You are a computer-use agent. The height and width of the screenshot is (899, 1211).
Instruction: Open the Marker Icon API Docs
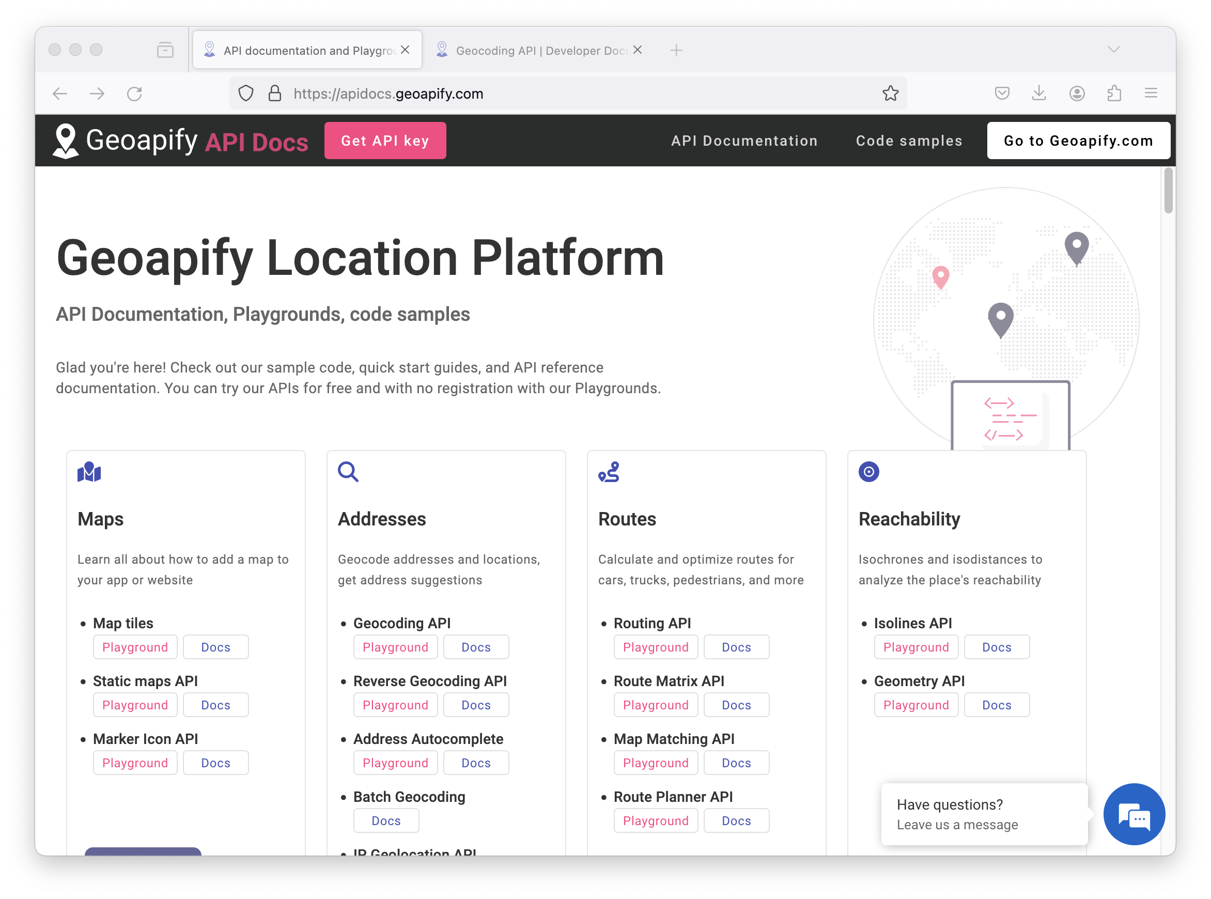tap(215, 763)
